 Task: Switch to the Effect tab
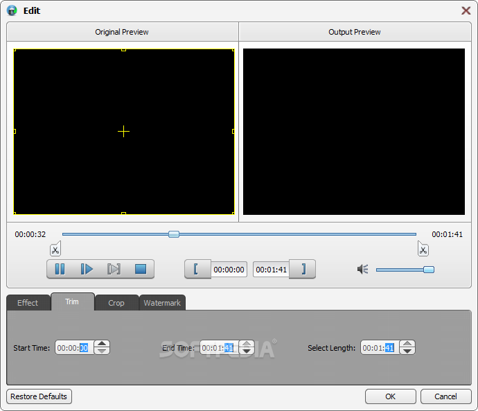pyautogui.click(x=28, y=303)
